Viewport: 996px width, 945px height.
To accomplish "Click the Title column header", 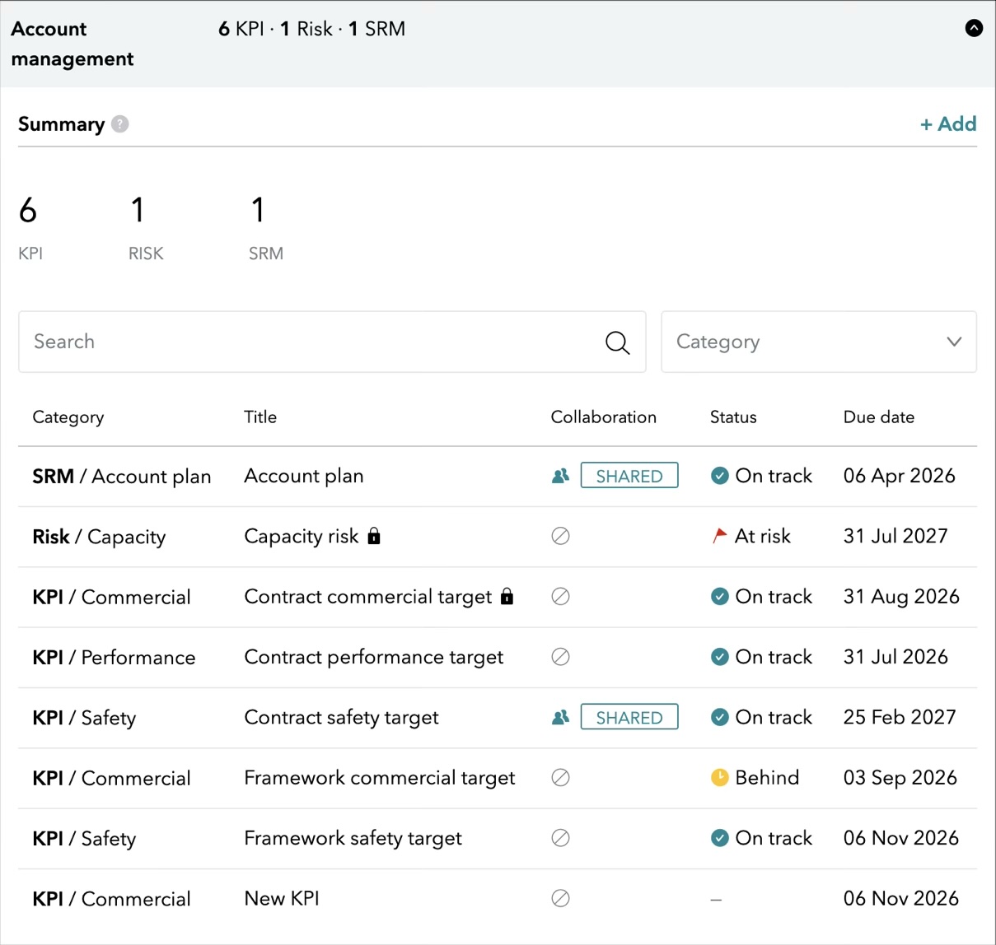I will tap(260, 417).
